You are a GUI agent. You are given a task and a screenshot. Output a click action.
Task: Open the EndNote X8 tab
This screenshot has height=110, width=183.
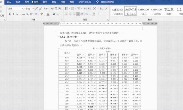[85, 2]
